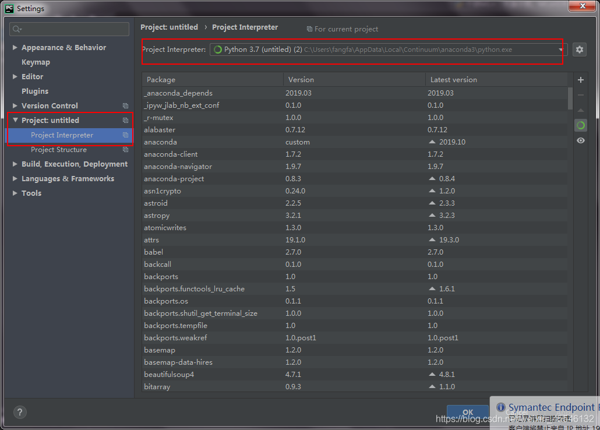Select the _anaconda_depends package row
The image size is (600, 430).
pos(355,93)
